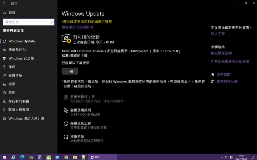
Task: Go back with the arrow beside 設定
Action: pos(4,3)
